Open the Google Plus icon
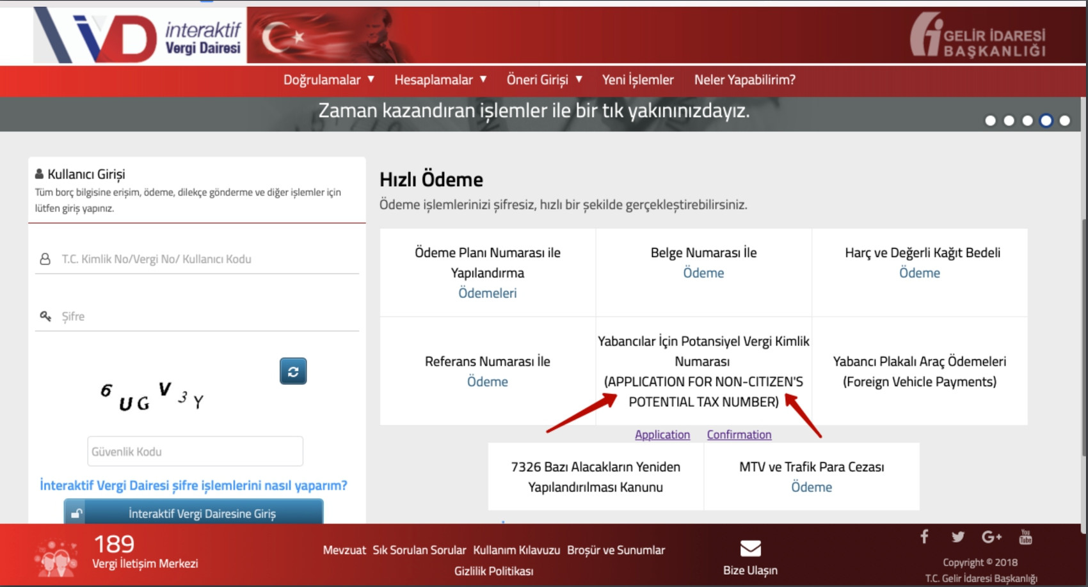This screenshot has height=587, width=1088. (991, 536)
